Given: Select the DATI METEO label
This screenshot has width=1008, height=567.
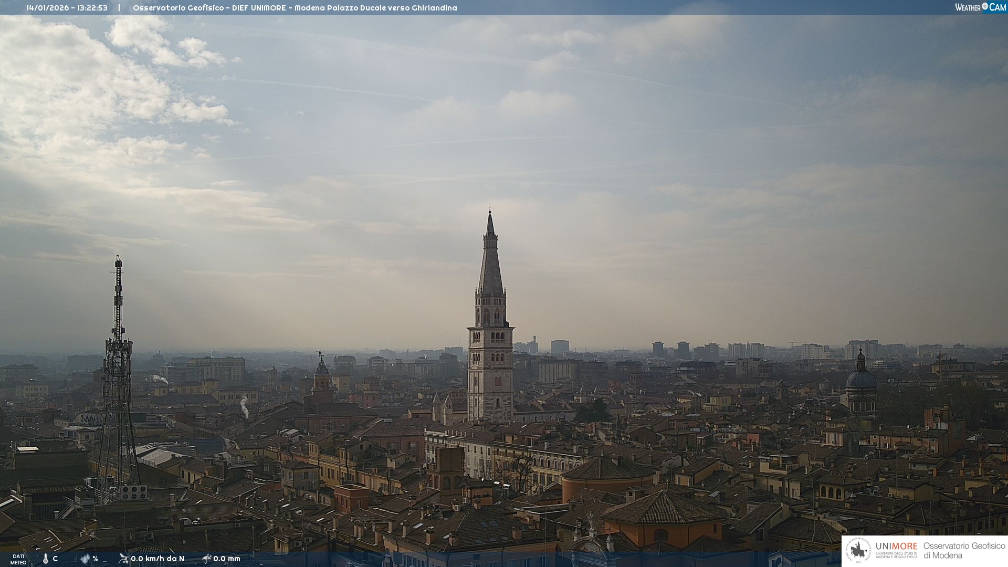Looking at the screenshot, I should [18, 559].
